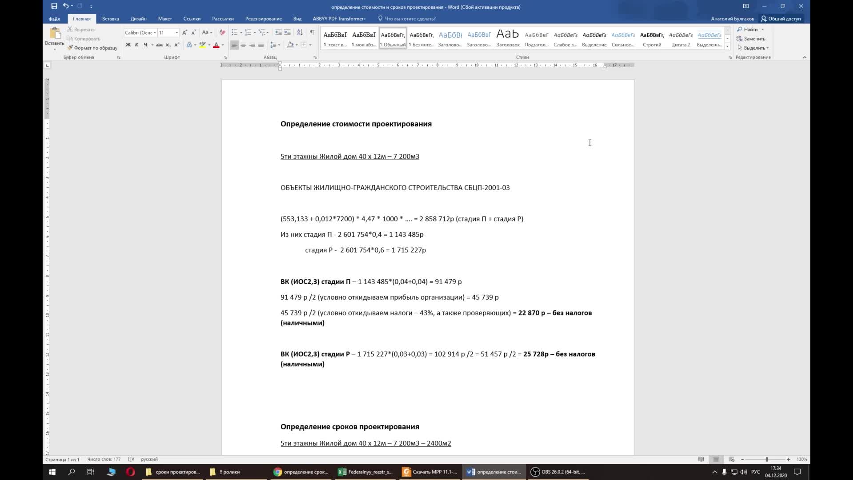
Task: Click the sort А-Я icon
Action: point(300,32)
